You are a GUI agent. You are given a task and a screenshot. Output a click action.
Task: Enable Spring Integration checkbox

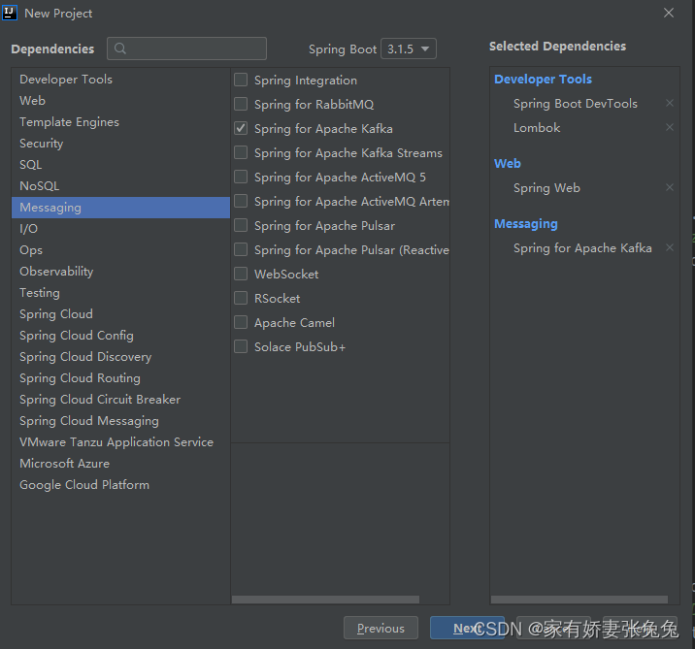point(241,80)
